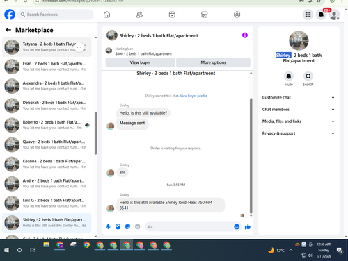Screen dimensions: 348x261
Task: Open Windows Task View icon
Action: coord(33,250)
